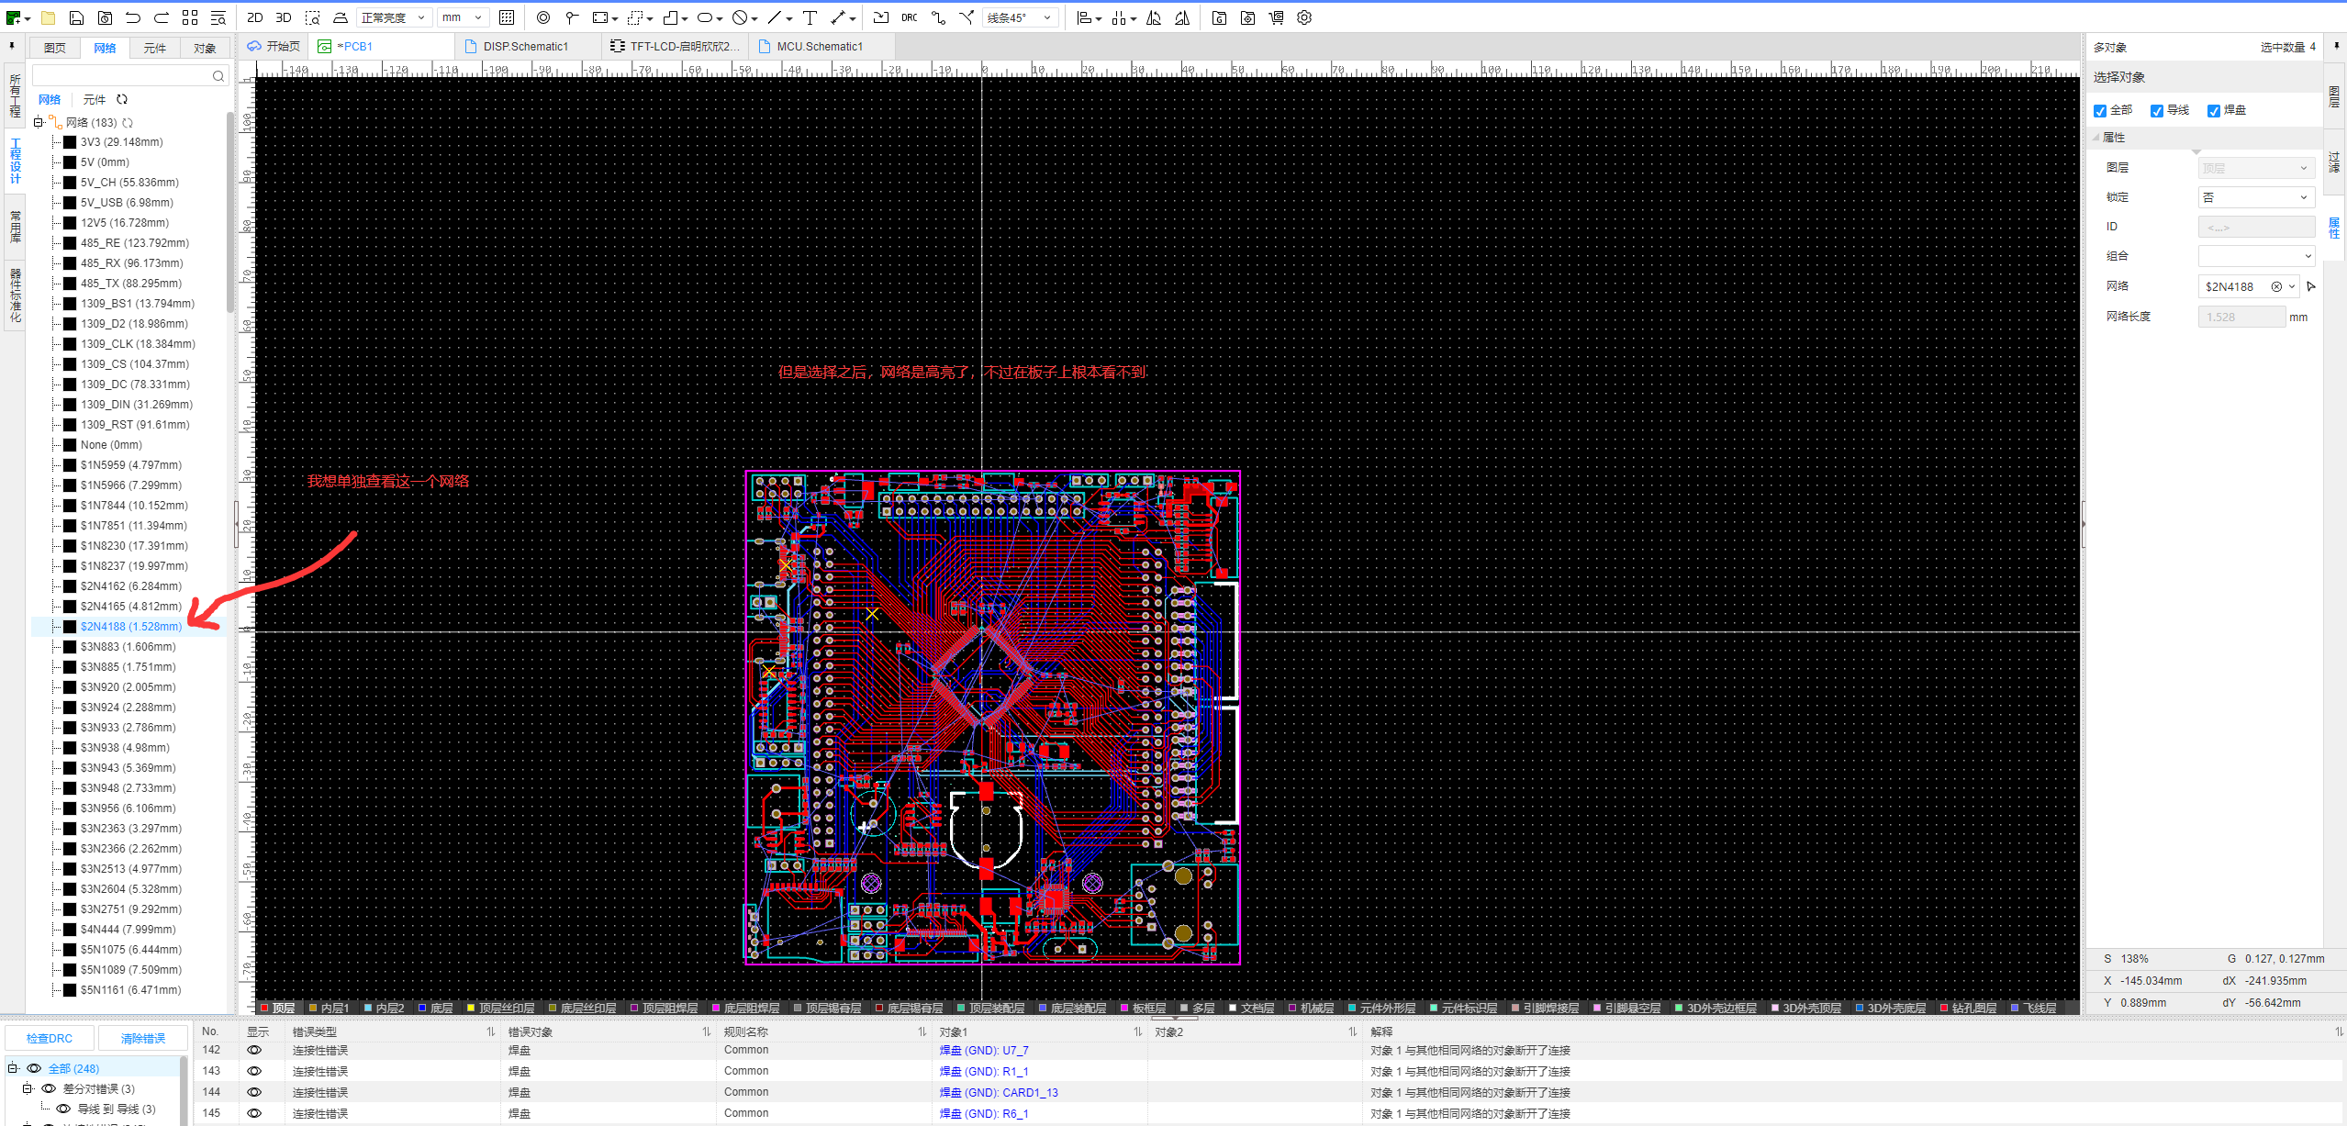Select the Text tool
Screen dimensions: 2347x1126
810,17
